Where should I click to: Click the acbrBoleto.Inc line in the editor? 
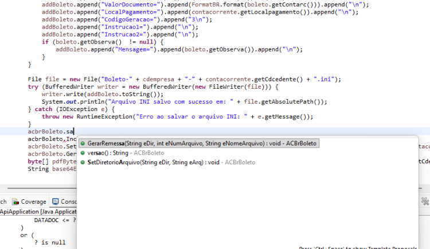(52, 139)
